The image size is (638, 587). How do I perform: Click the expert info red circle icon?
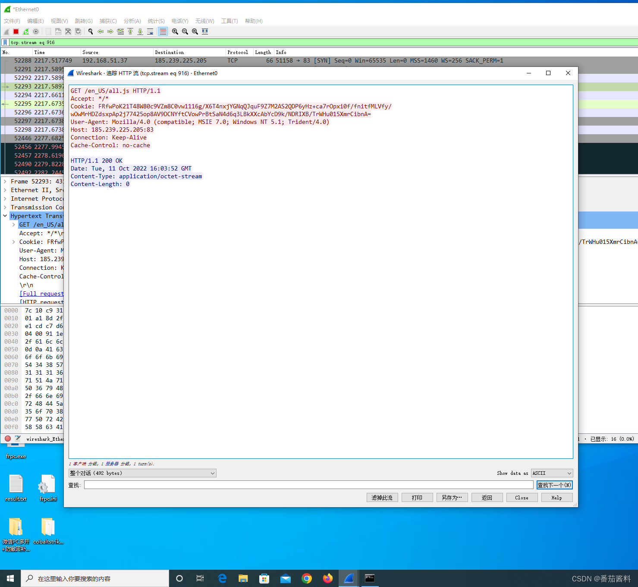(x=8, y=439)
